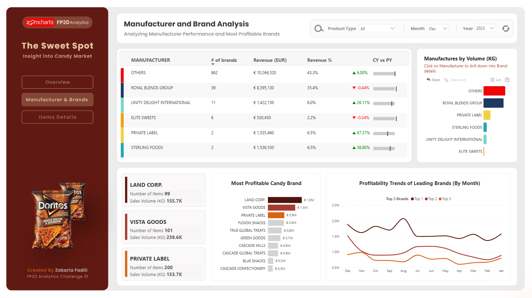Click the BLUE SNACKS bar label
This screenshot has width=532, height=298.
[x=254, y=261]
